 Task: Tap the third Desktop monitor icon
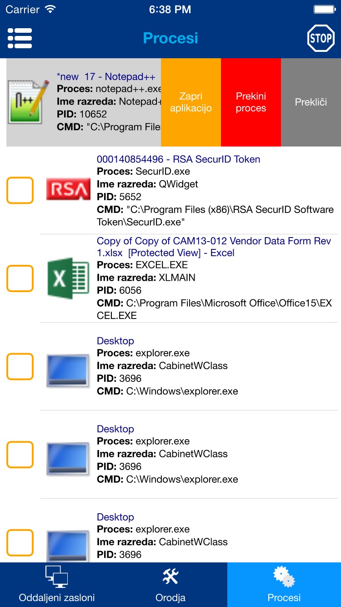coord(68,543)
